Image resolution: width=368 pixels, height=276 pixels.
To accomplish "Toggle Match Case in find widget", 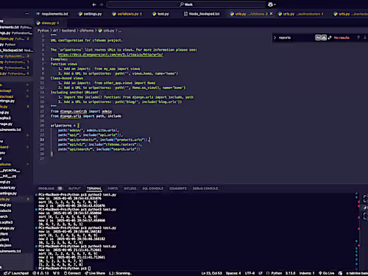I will click(318, 38).
